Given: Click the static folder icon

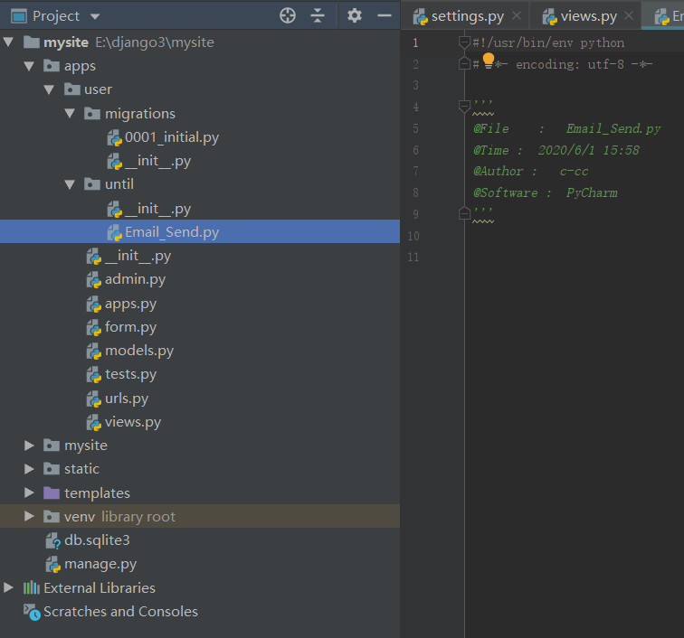Looking at the screenshot, I should tap(52, 469).
